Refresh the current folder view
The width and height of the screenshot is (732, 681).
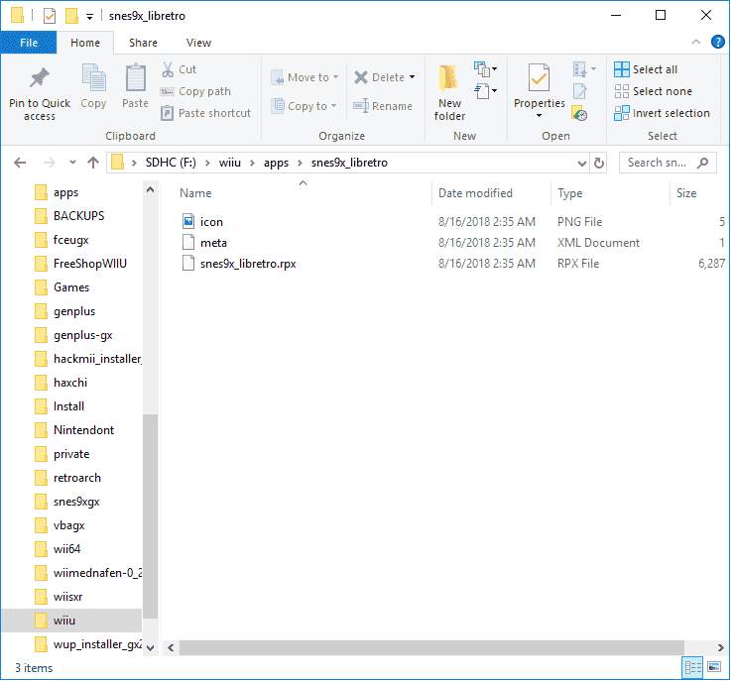(599, 163)
